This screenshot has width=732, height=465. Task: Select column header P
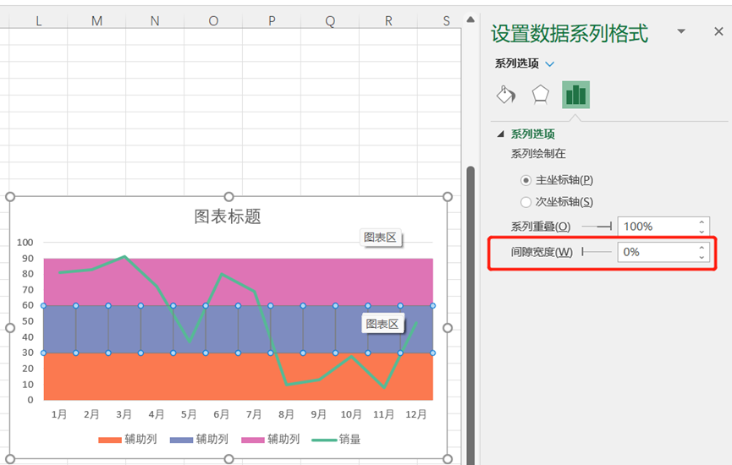tap(272, 21)
